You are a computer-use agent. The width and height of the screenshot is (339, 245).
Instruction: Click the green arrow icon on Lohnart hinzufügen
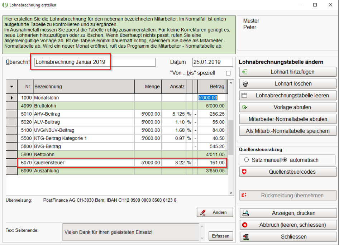[x=245, y=72]
